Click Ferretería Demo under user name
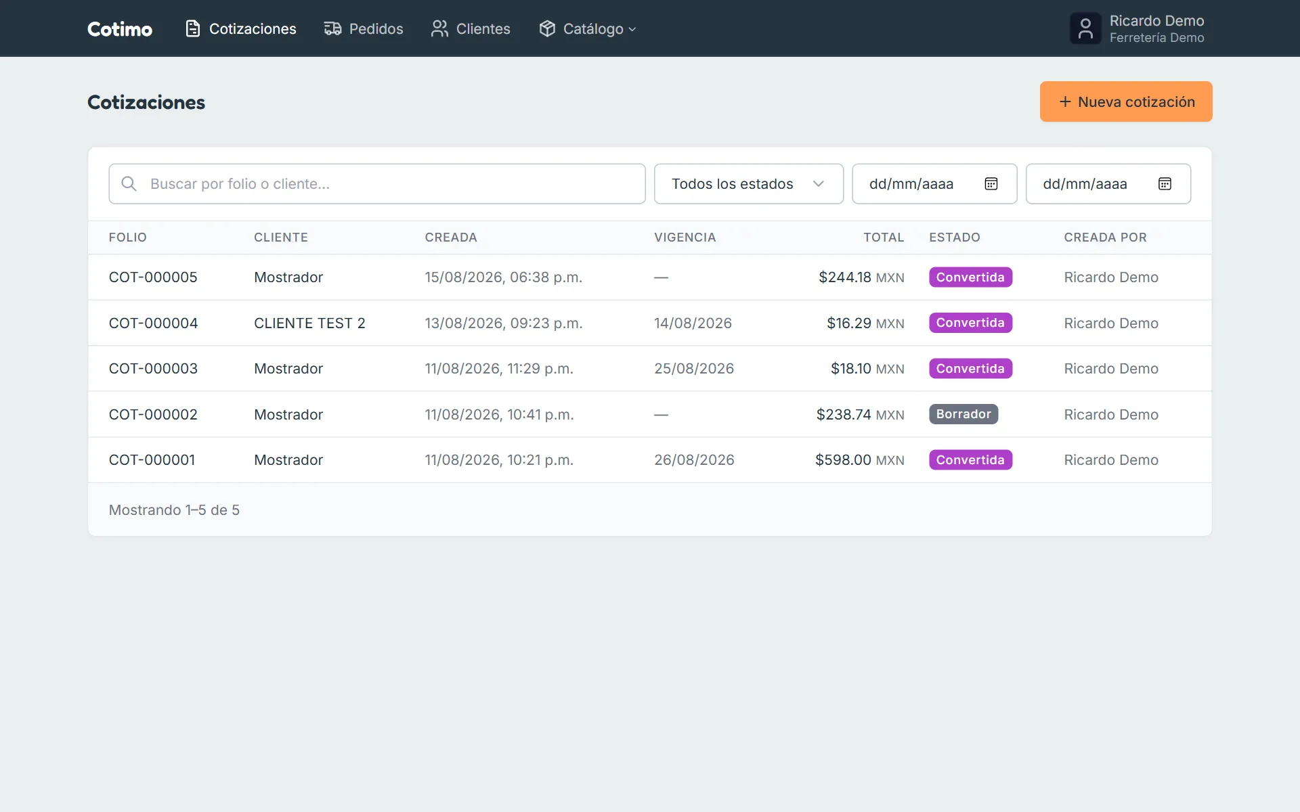The image size is (1300, 812). click(x=1156, y=38)
